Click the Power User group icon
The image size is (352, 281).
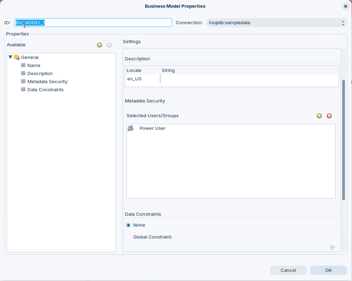130,128
